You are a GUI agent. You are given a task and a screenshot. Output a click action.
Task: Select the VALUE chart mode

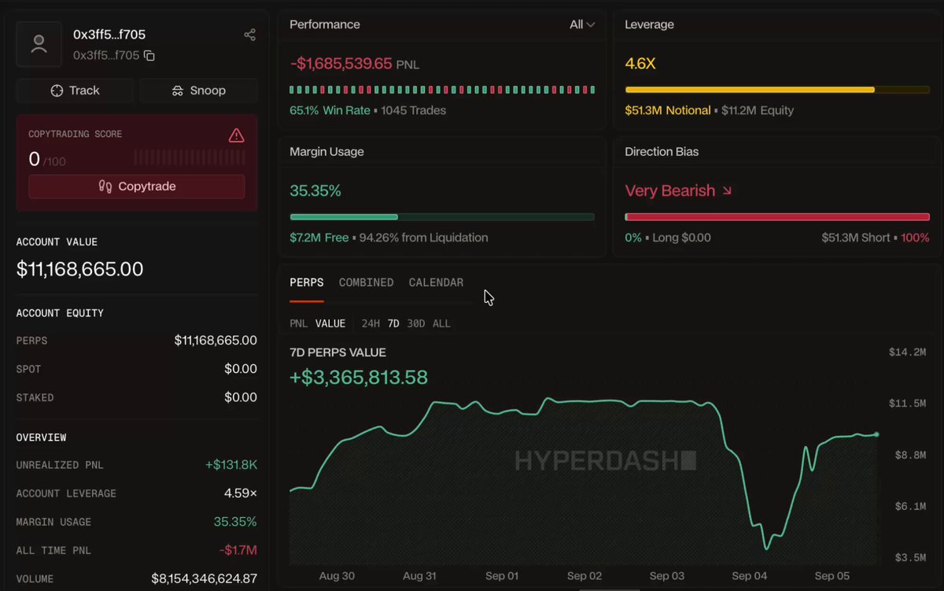(x=330, y=323)
